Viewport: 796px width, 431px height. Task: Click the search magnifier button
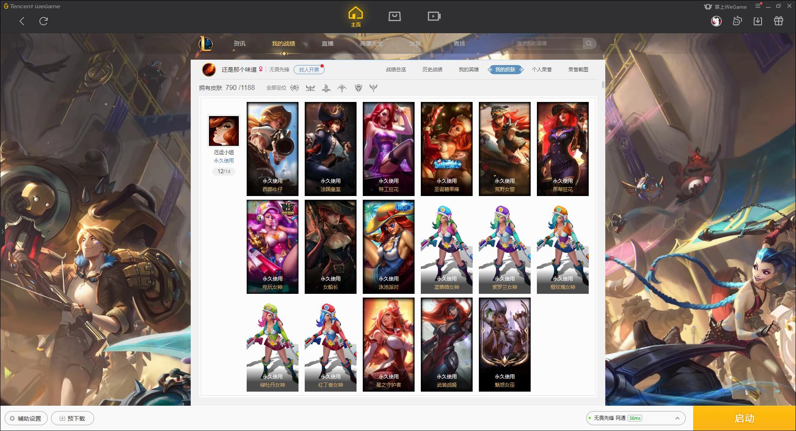(589, 44)
